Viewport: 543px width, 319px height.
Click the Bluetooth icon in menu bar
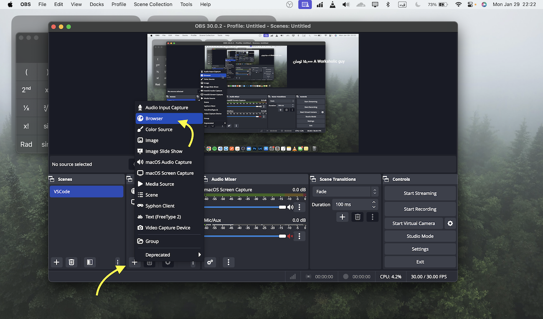tap(388, 5)
